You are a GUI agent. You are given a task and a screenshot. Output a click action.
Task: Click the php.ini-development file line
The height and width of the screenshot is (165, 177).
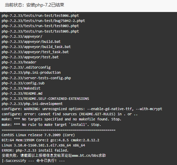pos(32,104)
